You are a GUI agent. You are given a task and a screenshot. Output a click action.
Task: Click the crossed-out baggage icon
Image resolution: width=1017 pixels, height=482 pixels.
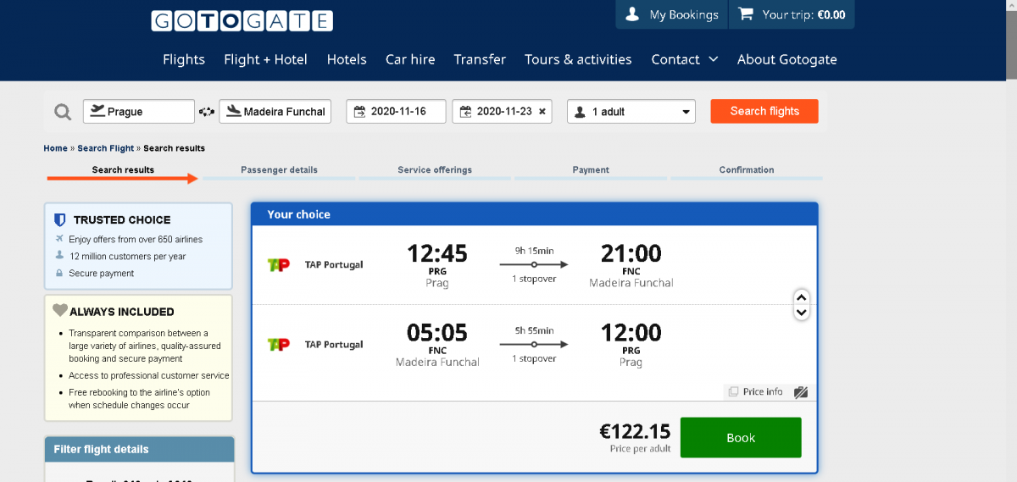coord(801,392)
